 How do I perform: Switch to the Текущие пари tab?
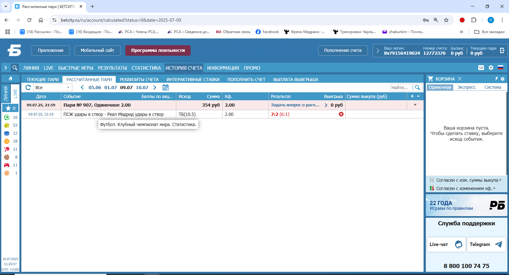[x=42, y=80]
